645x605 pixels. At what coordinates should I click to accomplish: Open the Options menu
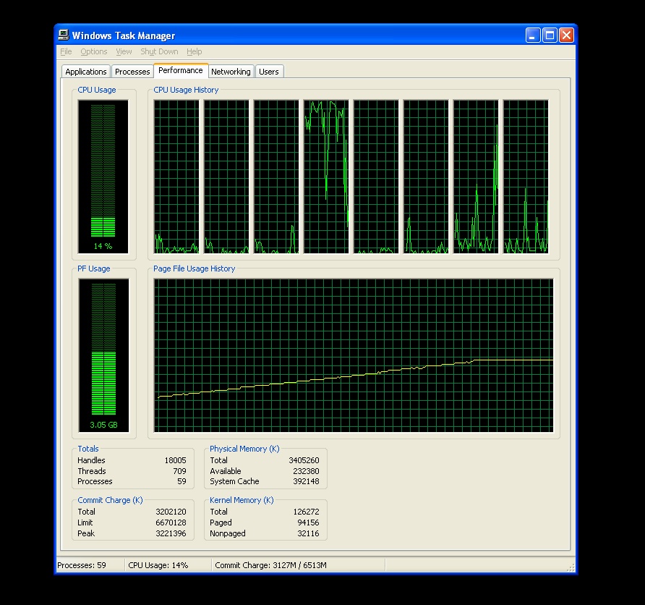pyautogui.click(x=94, y=51)
